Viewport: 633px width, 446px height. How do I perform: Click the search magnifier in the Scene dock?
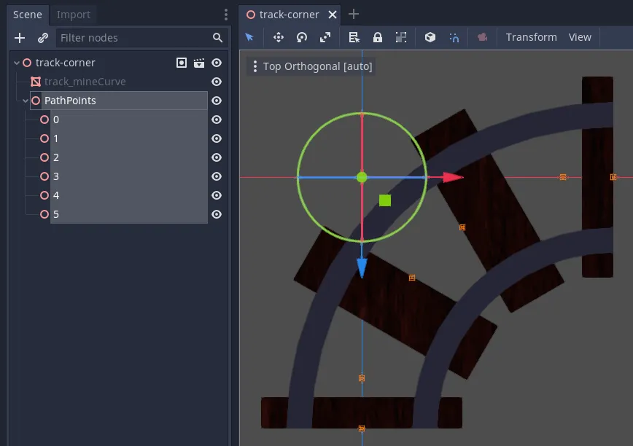pos(217,37)
